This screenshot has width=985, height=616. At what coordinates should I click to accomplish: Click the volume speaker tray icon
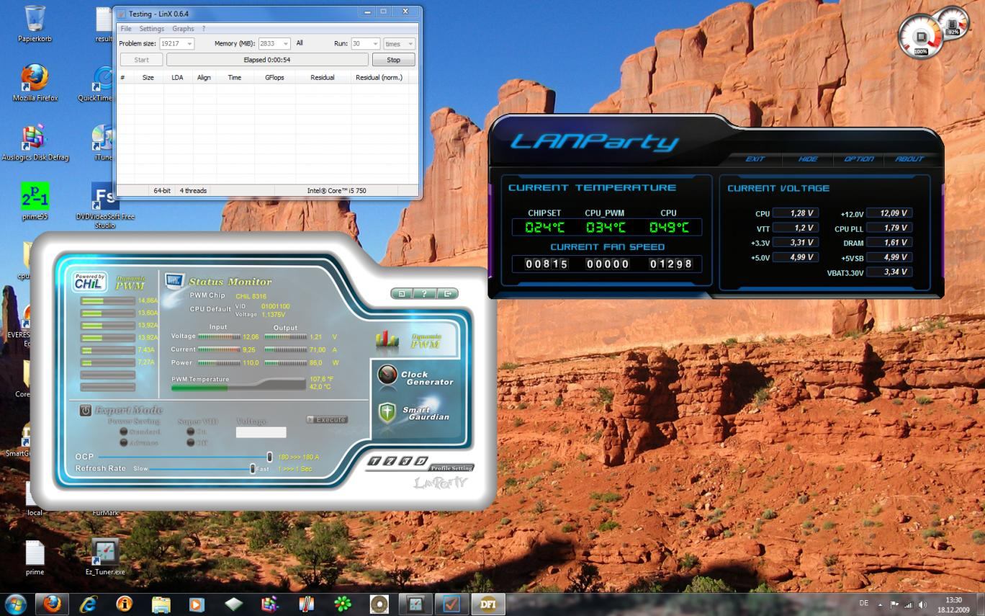coord(922,604)
